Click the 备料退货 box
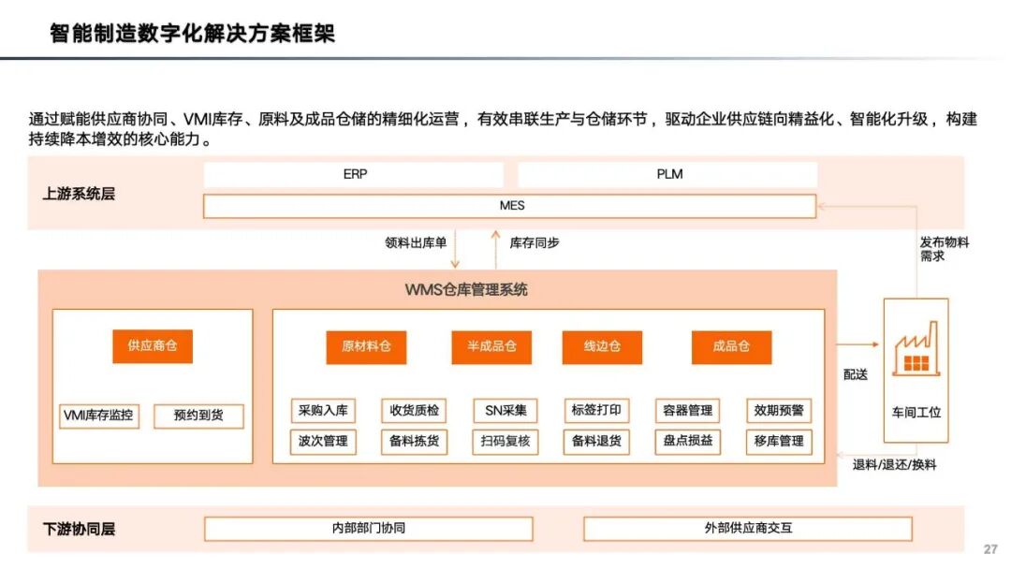The height and width of the screenshot is (569, 1011). coord(596,442)
